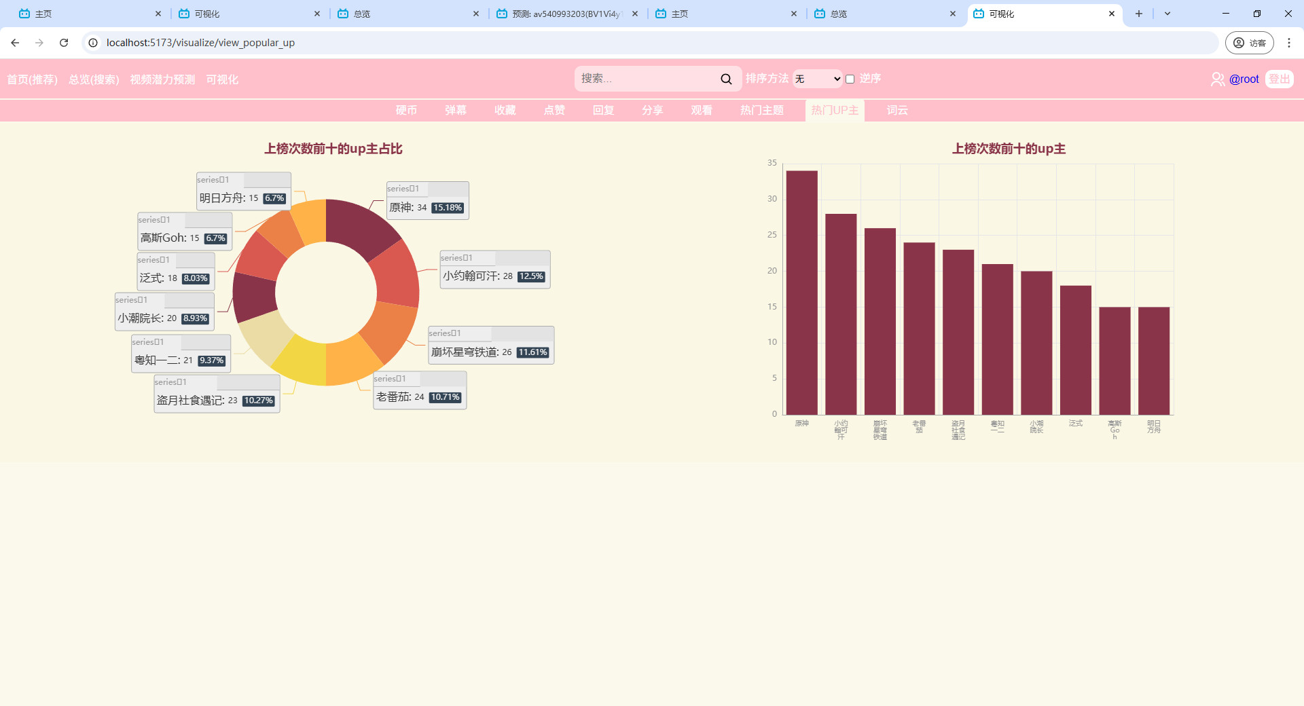Switch to the 回复 chart tab
Viewport: 1304px width, 706px height.
[603, 110]
